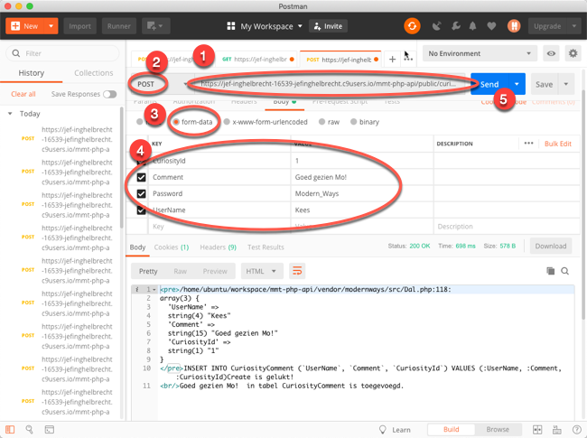Image resolution: width=587 pixels, height=438 pixels.
Task: Switch to the Collections tab
Action: (94, 73)
